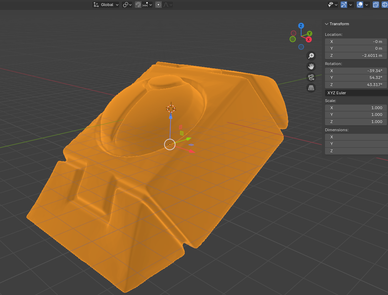Toggle the show gizmos button
The height and width of the screenshot is (295, 388).
coord(344,5)
